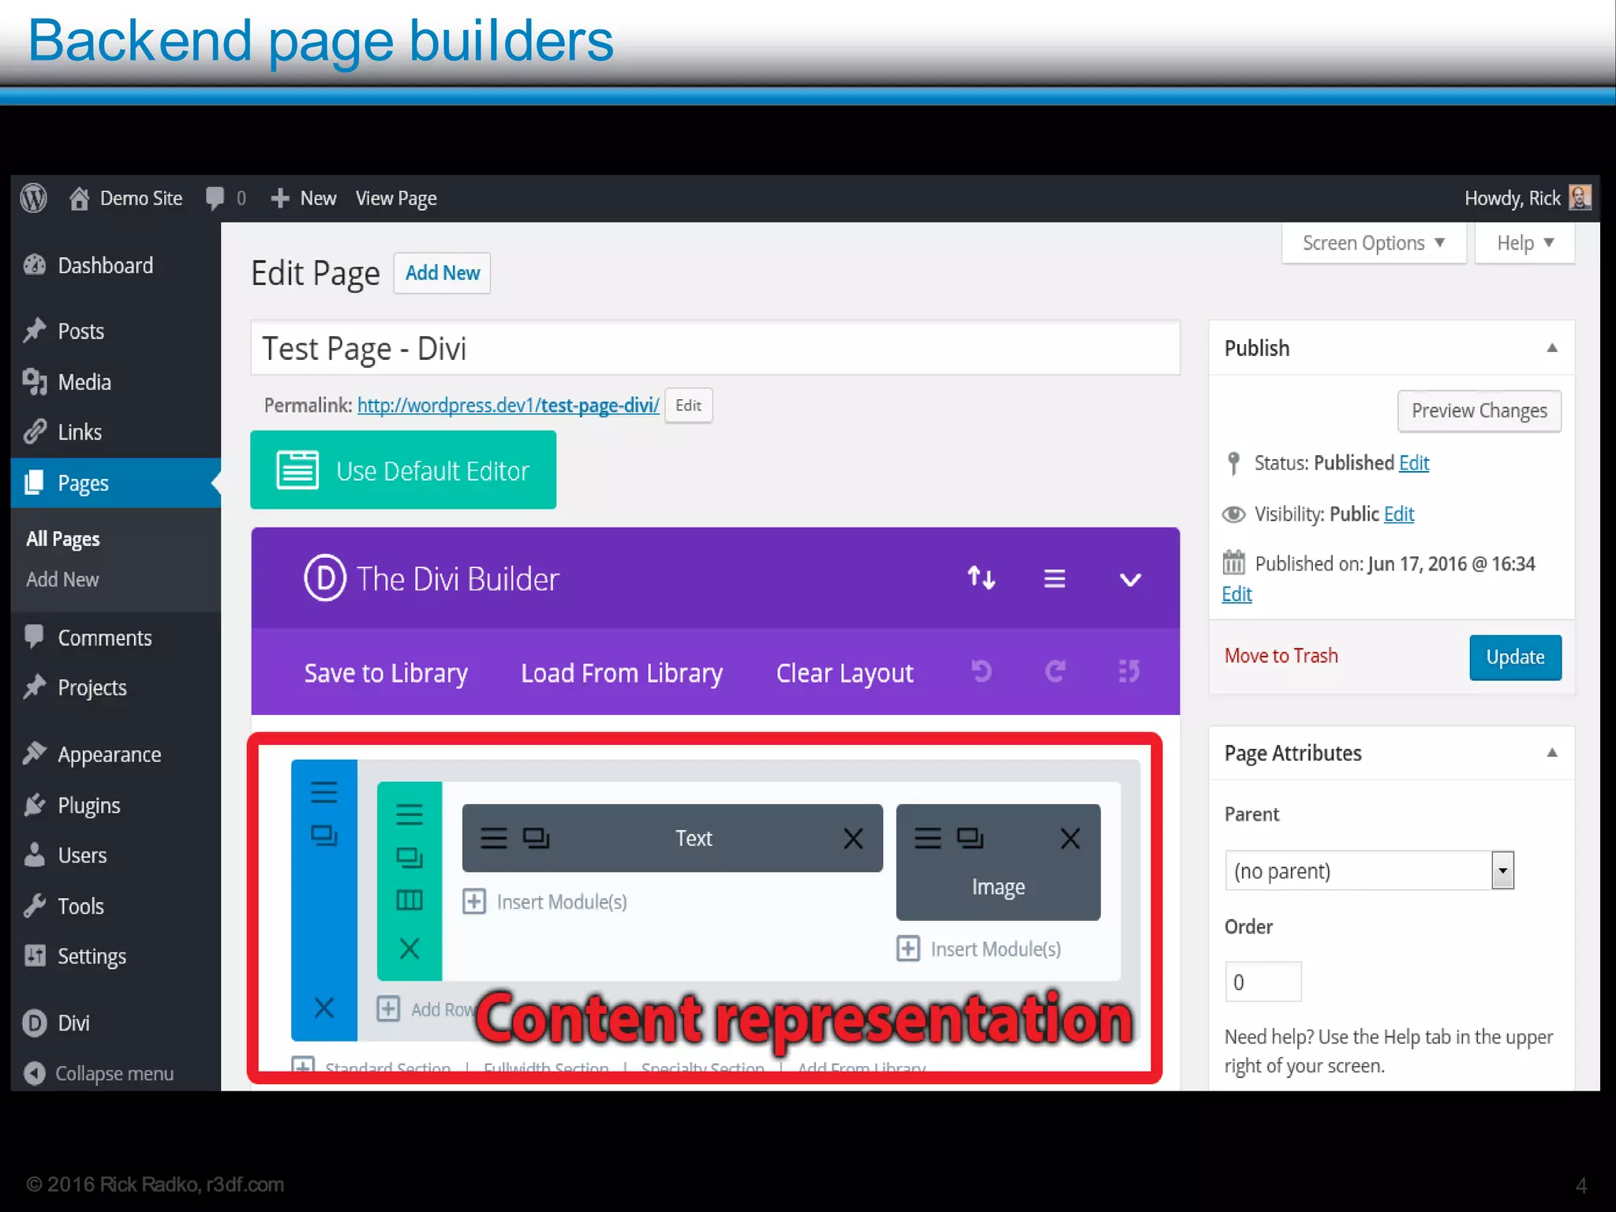
Task: Open Comments in the sidebar
Action: pos(104,638)
